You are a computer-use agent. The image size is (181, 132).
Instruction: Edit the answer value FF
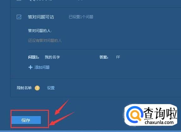point(118,57)
